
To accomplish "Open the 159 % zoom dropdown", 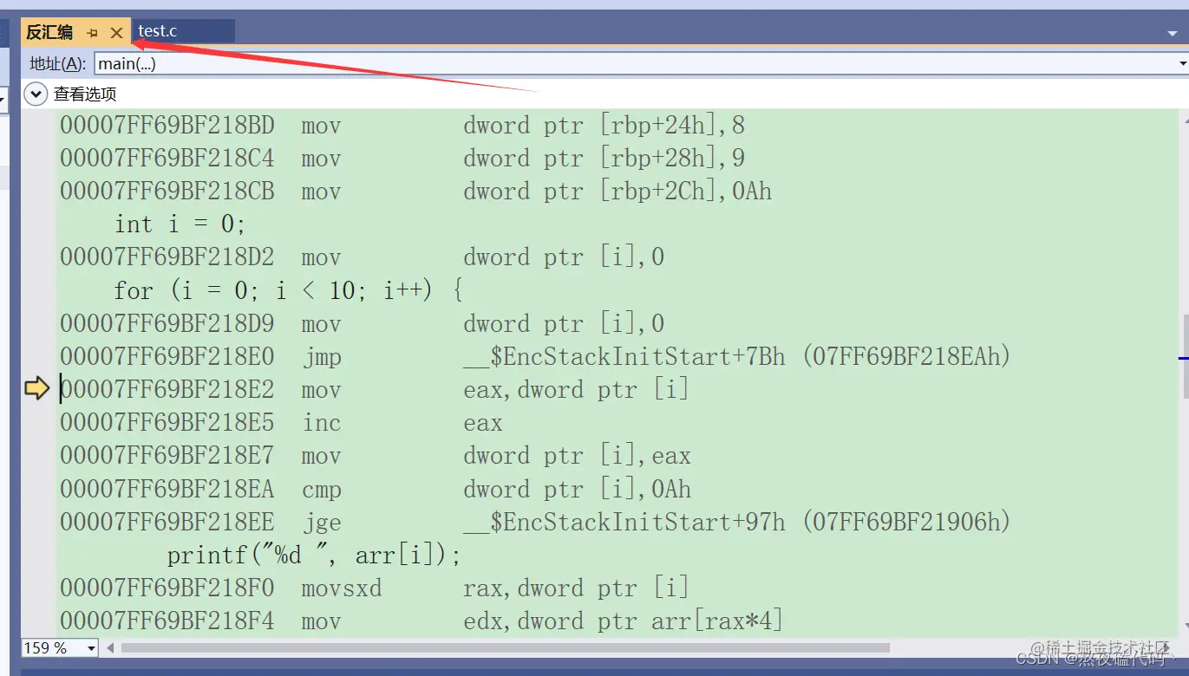I will (91, 648).
